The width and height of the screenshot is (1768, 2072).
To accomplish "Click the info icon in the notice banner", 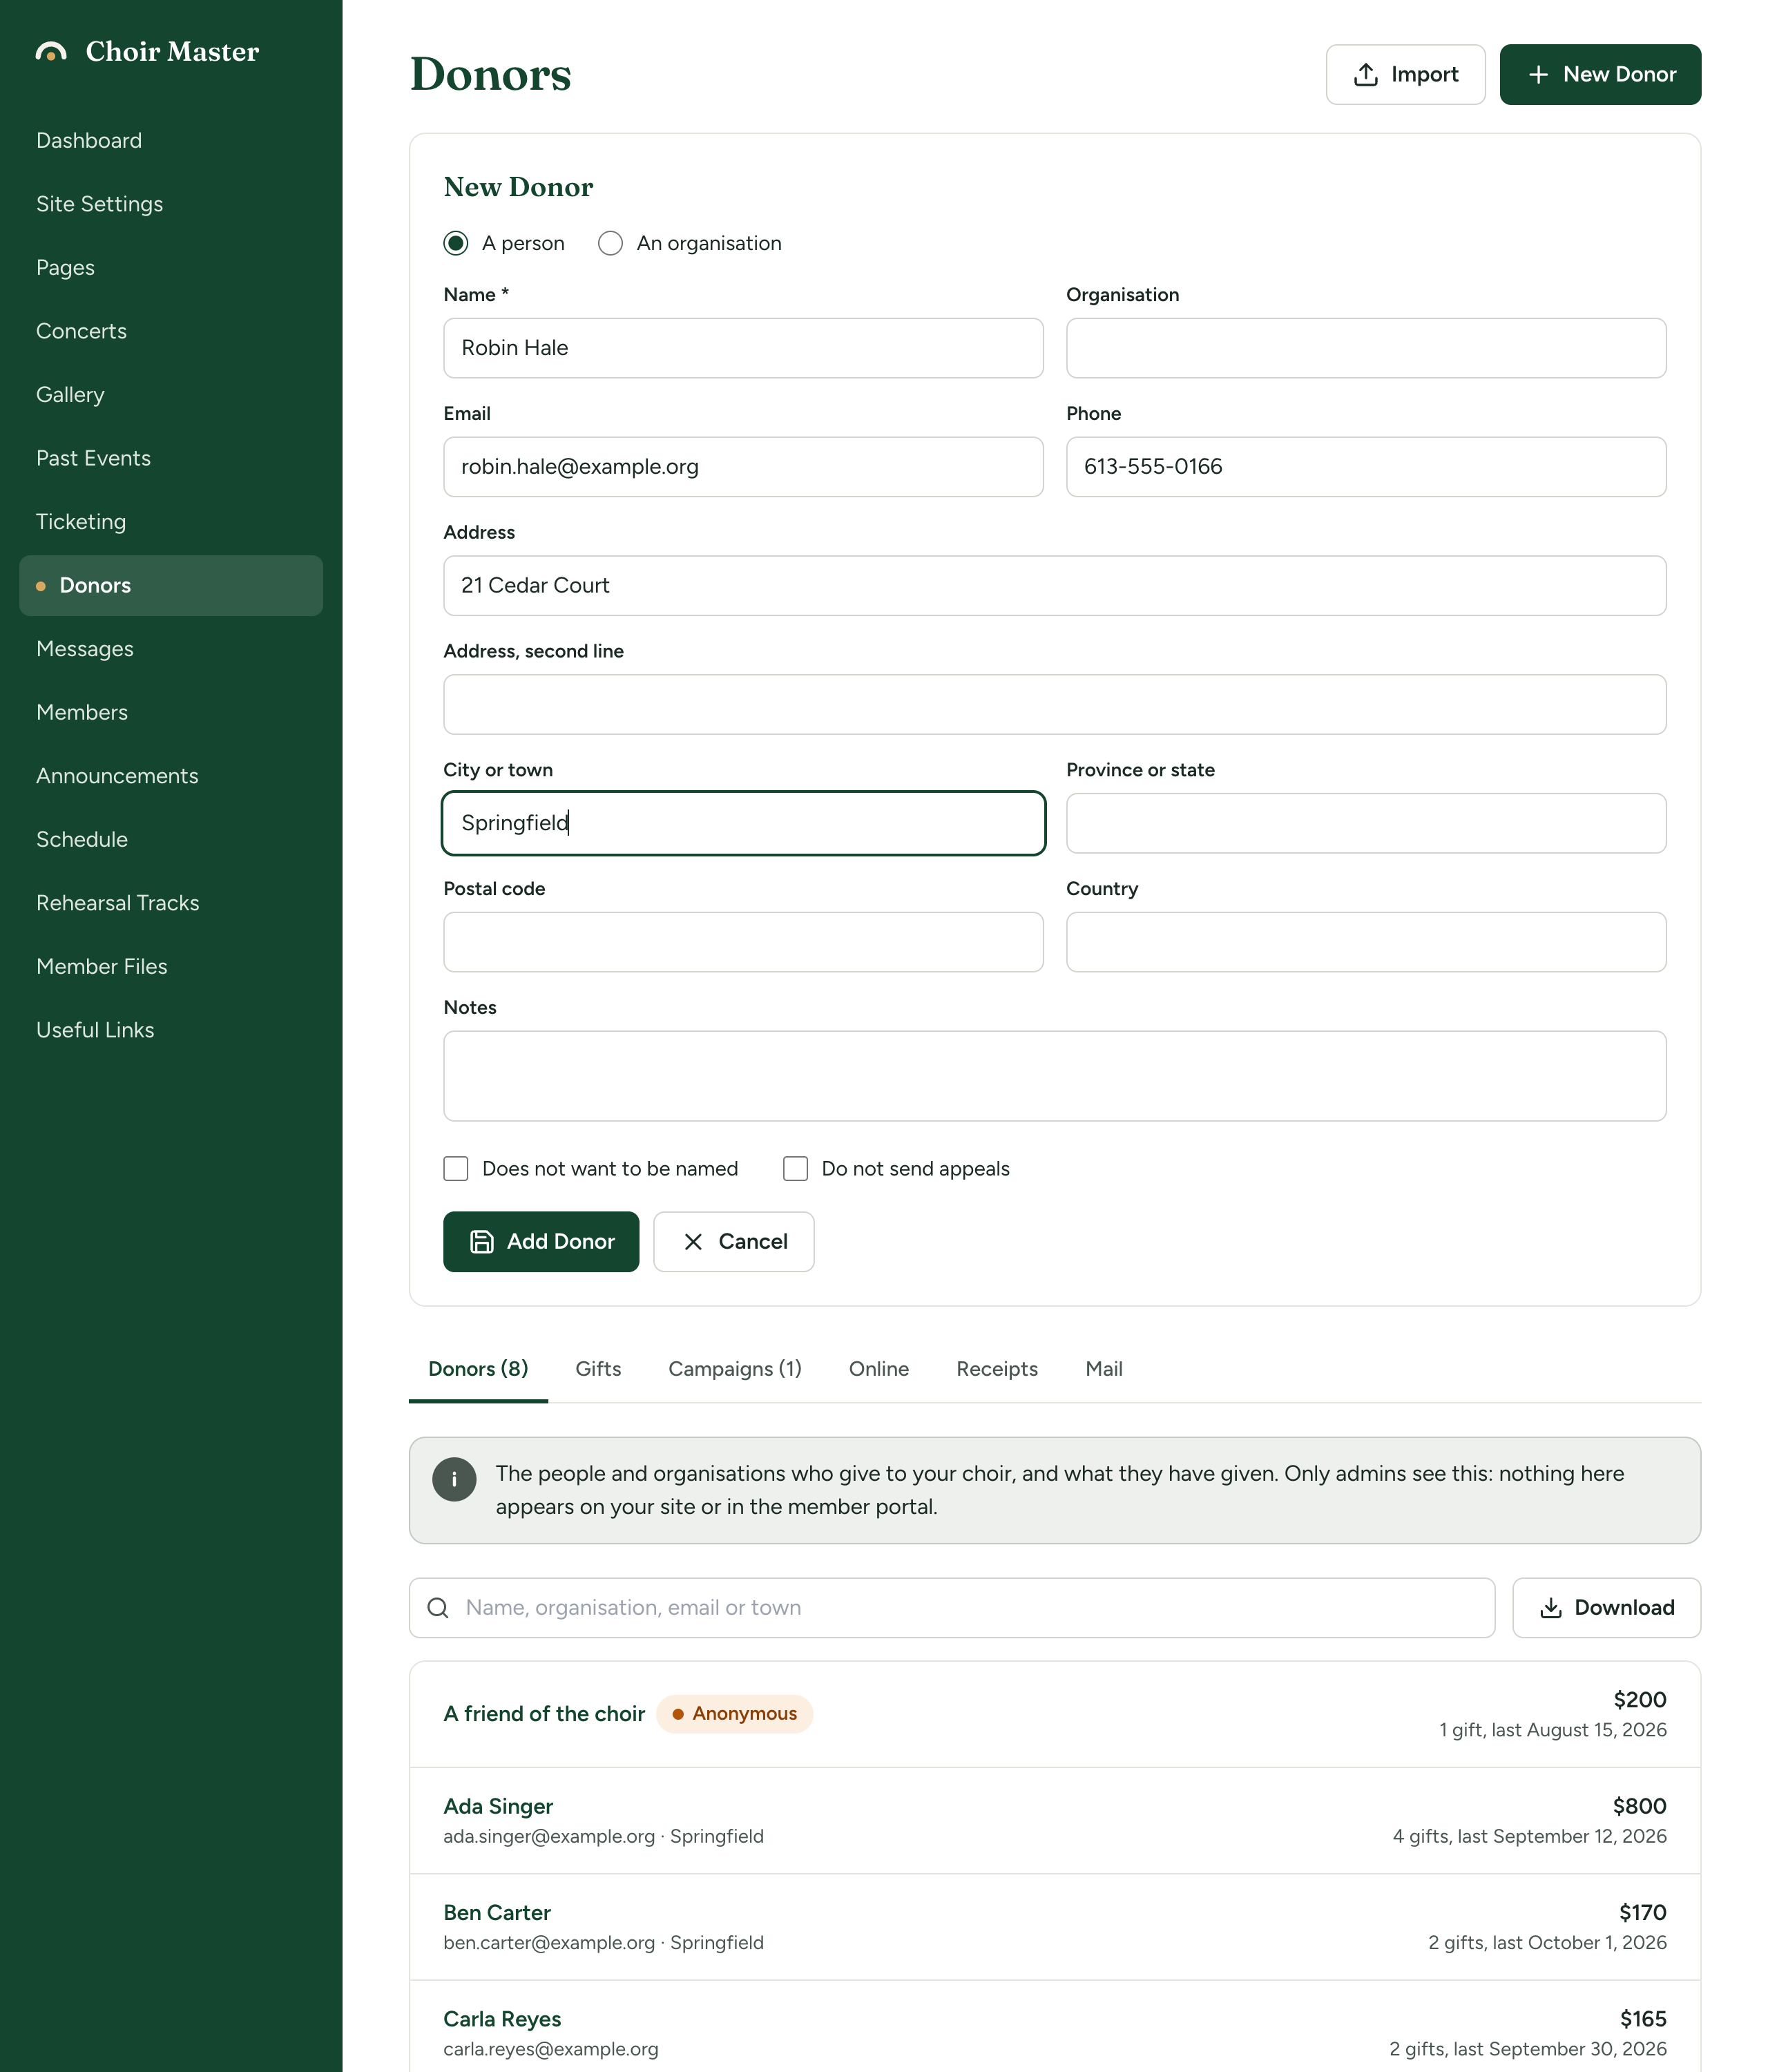I will pos(454,1479).
